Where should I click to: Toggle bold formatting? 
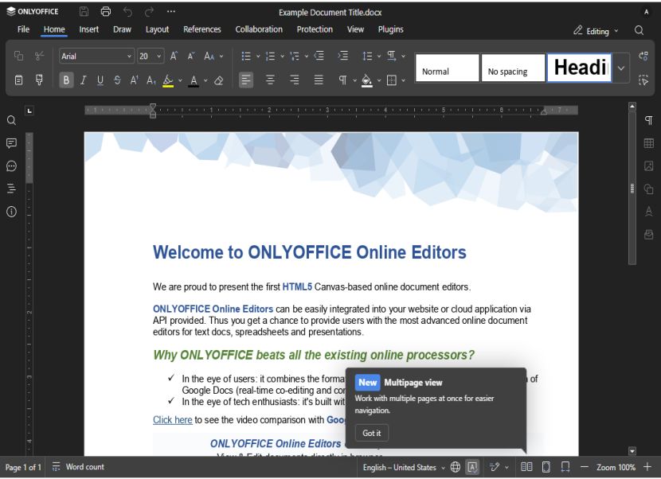pos(66,80)
